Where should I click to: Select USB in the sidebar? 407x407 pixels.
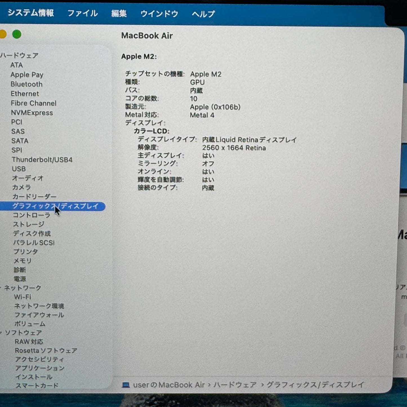[x=19, y=169]
